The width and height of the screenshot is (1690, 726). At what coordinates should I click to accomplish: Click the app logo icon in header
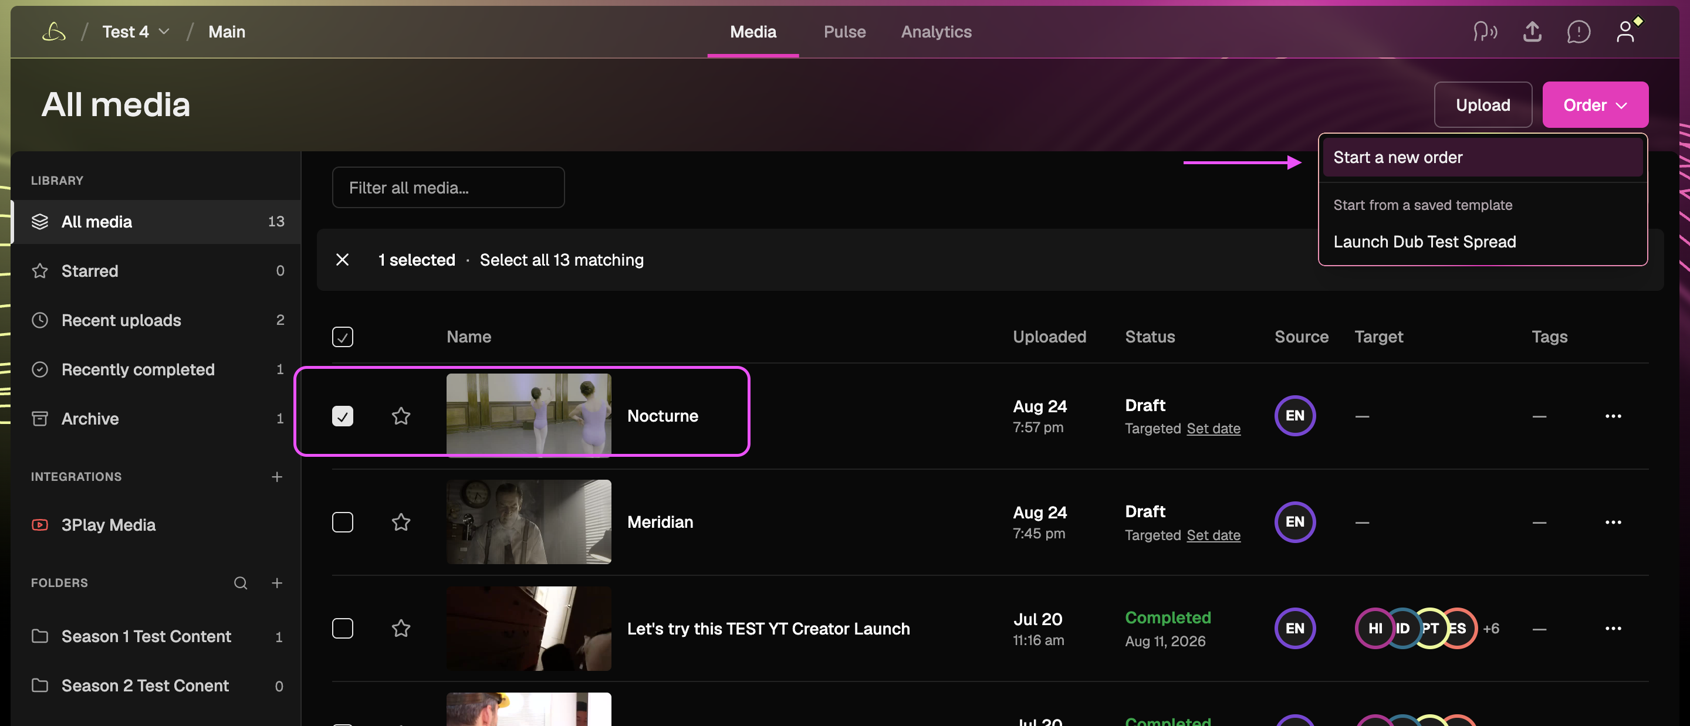click(x=54, y=32)
